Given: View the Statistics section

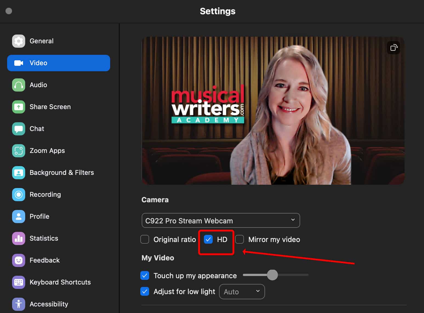Looking at the screenshot, I should tap(44, 238).
